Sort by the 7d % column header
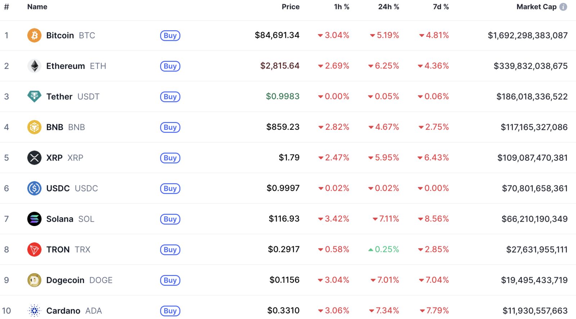 point(441,7)
